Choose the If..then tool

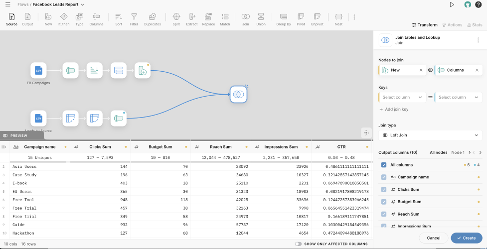coord(63,19)
